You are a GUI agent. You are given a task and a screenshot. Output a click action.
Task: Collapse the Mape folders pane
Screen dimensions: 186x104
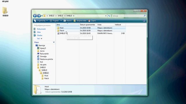pos(54,42)
